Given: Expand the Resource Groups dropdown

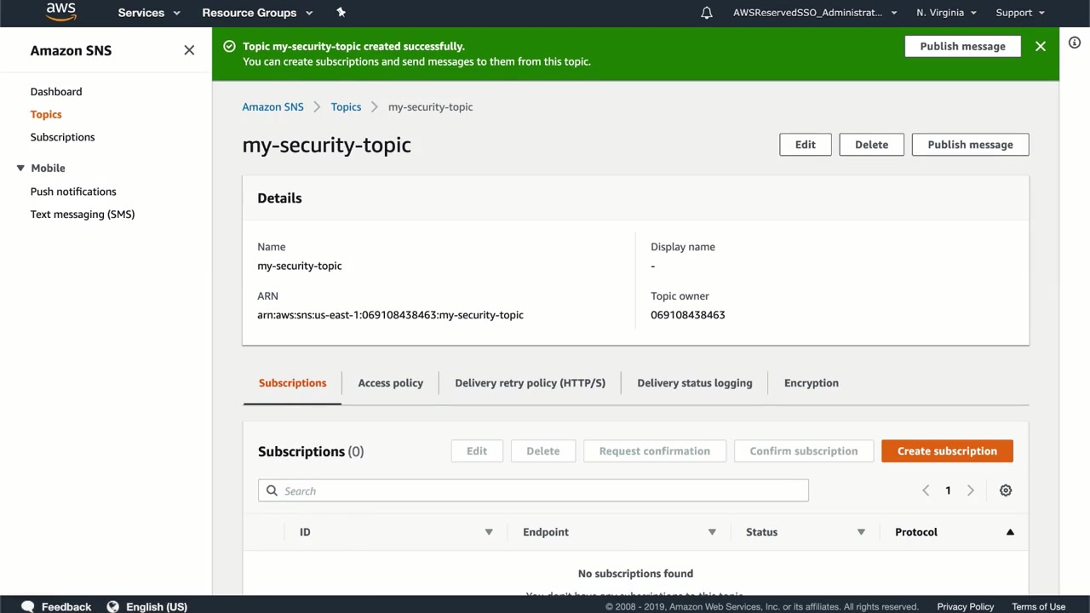Looking at the screenshot, I should (x=257, y=13).
